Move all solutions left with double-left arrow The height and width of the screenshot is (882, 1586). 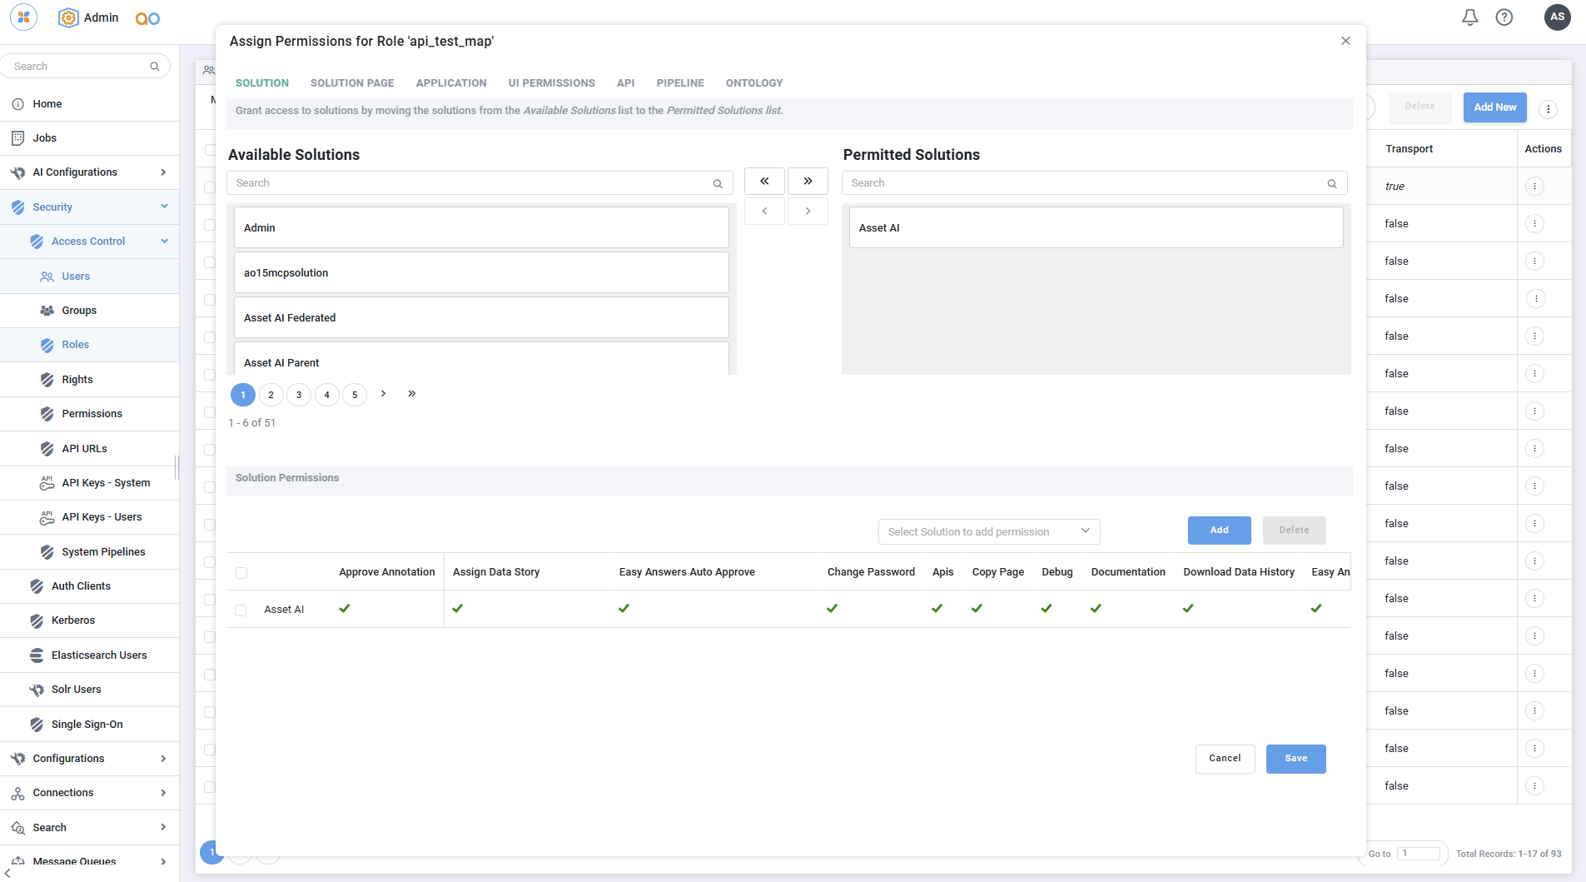[764, 181]
